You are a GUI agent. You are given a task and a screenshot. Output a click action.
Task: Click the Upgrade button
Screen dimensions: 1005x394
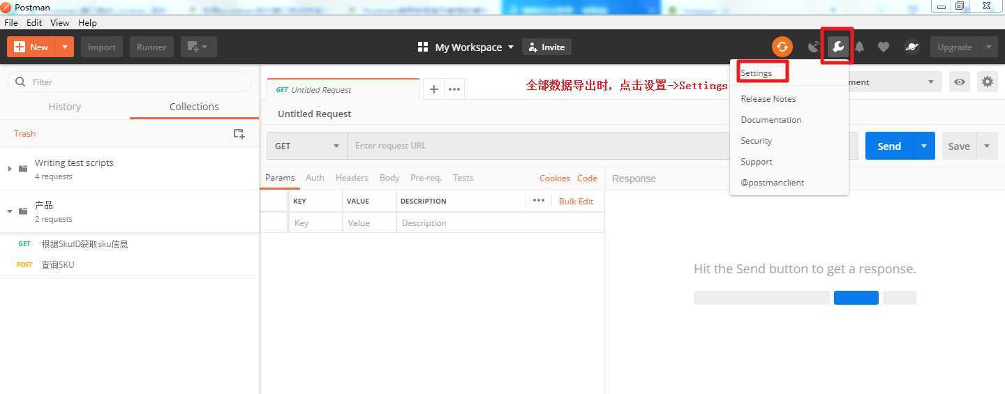(955, 47)
